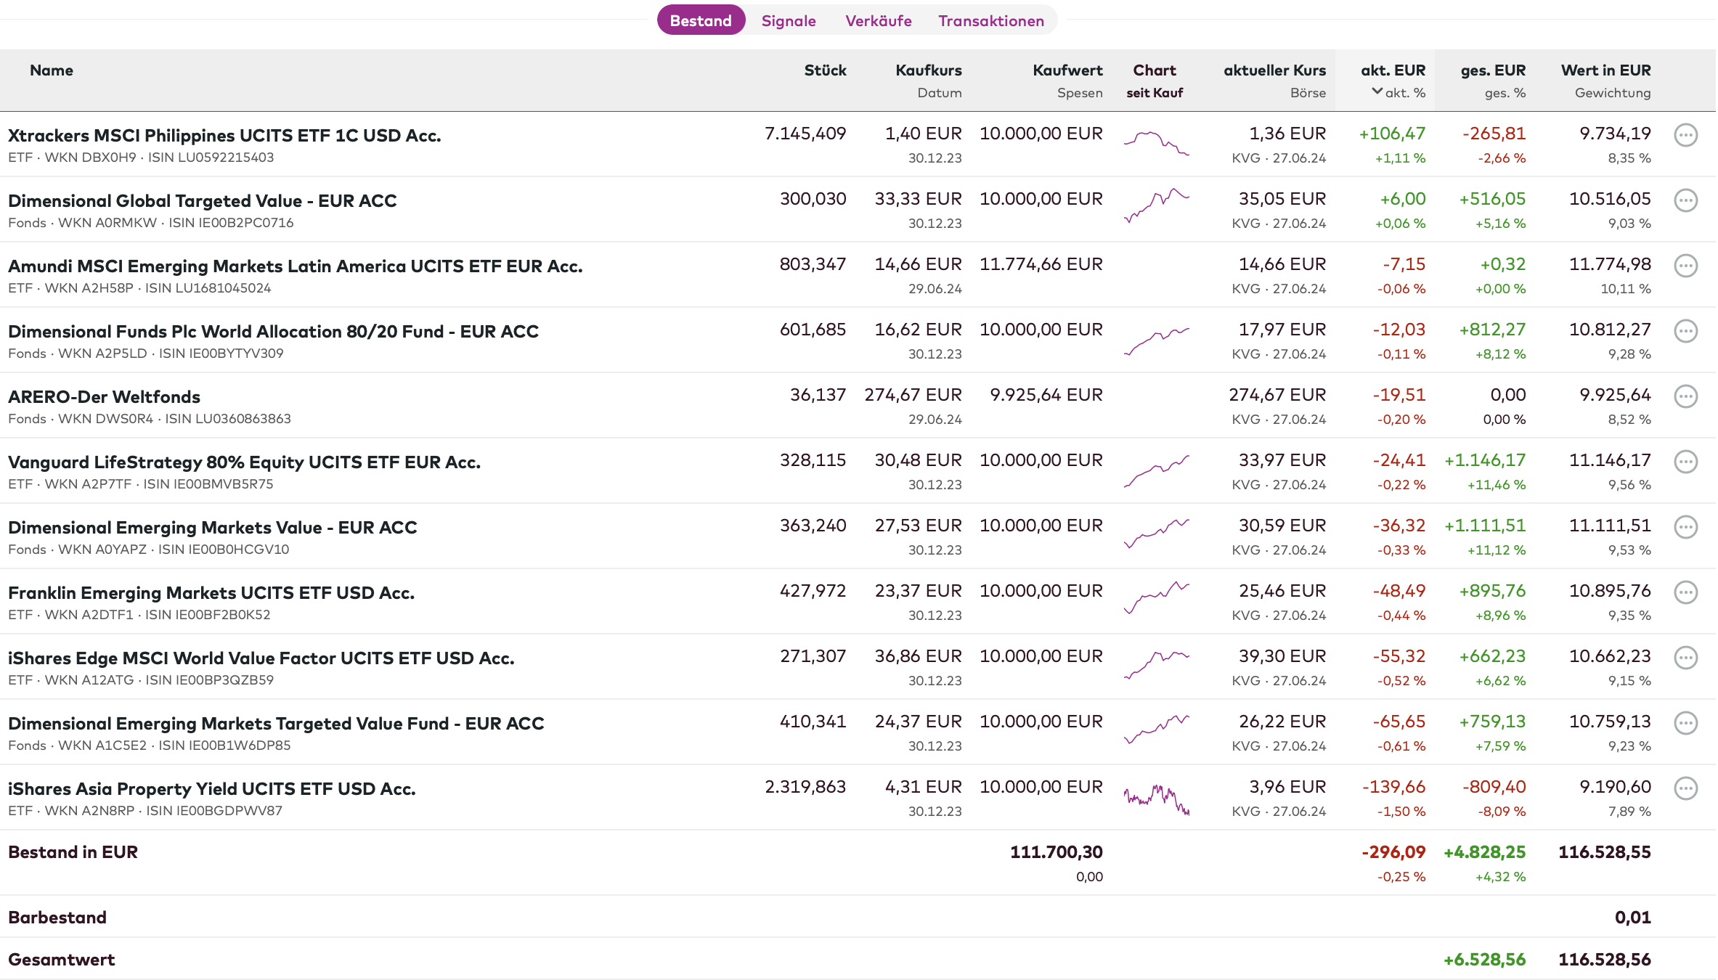Open Dimensional World Allocation 80/20 Fund details
This screenshot has width=1718, height=980.
(x=273, y=332)
